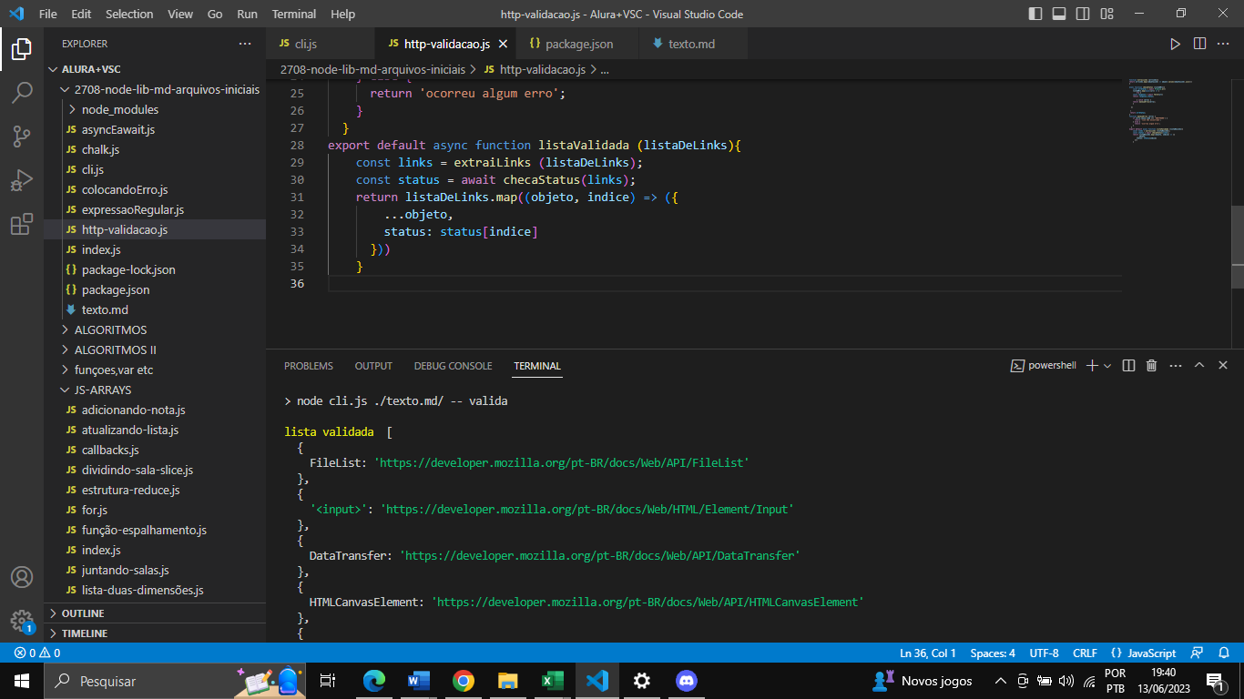Image resolution: width=1244 pixels, height=699 pixels.
Task: Toggle secondary side bar layout icon
Action: tap(1083, 14)
